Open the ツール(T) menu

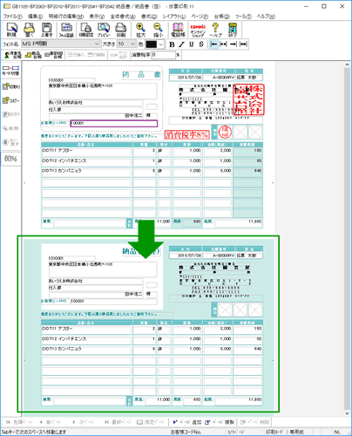[x=243, y=17]
